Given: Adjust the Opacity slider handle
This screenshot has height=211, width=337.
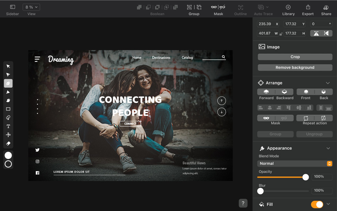Looking at the screenshot, I should [x=305, y=177].
